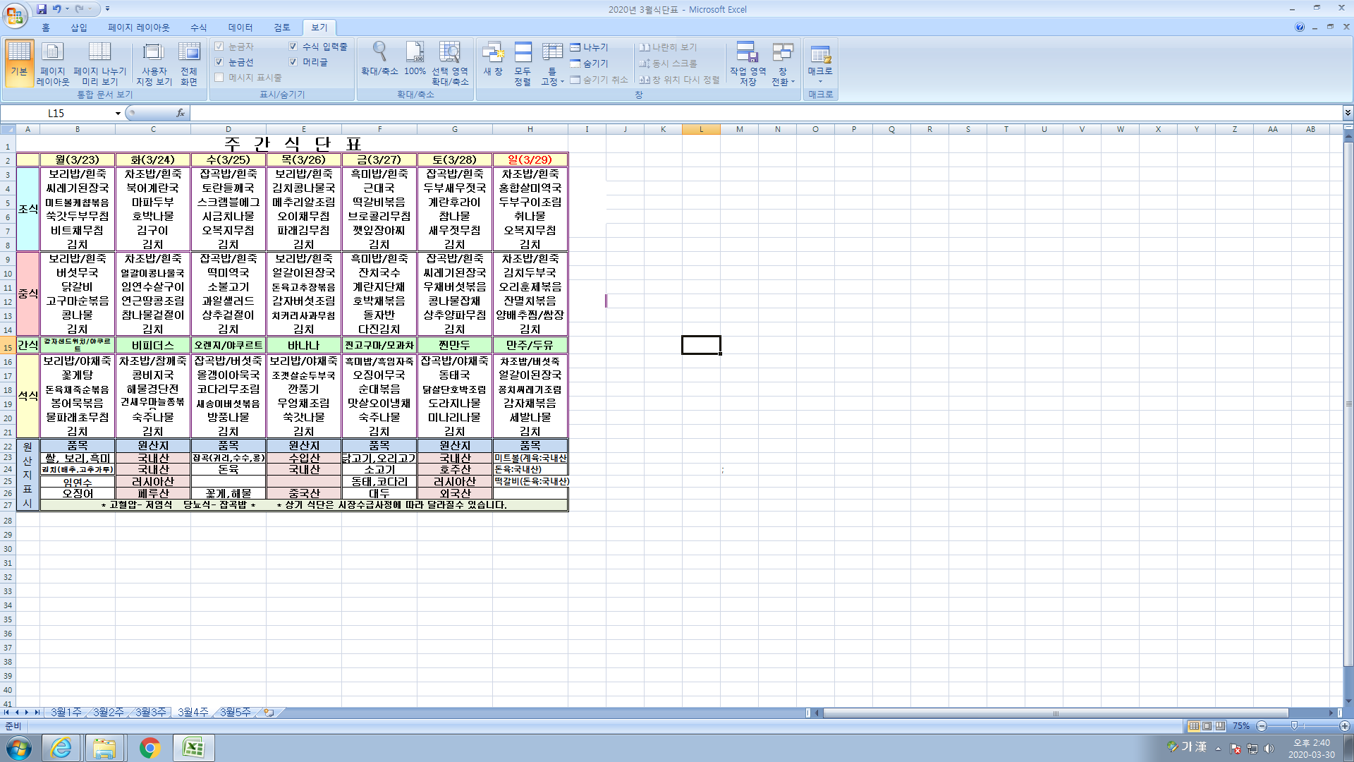The height and width of the screenshot is (762, 1354).
Task: Click the 숨기기 hide window button
Action: click(x=590, y=64)
